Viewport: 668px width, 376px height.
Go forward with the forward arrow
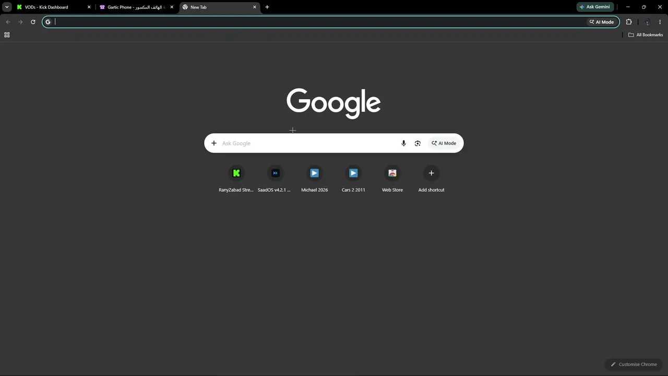tap(20, 22)
